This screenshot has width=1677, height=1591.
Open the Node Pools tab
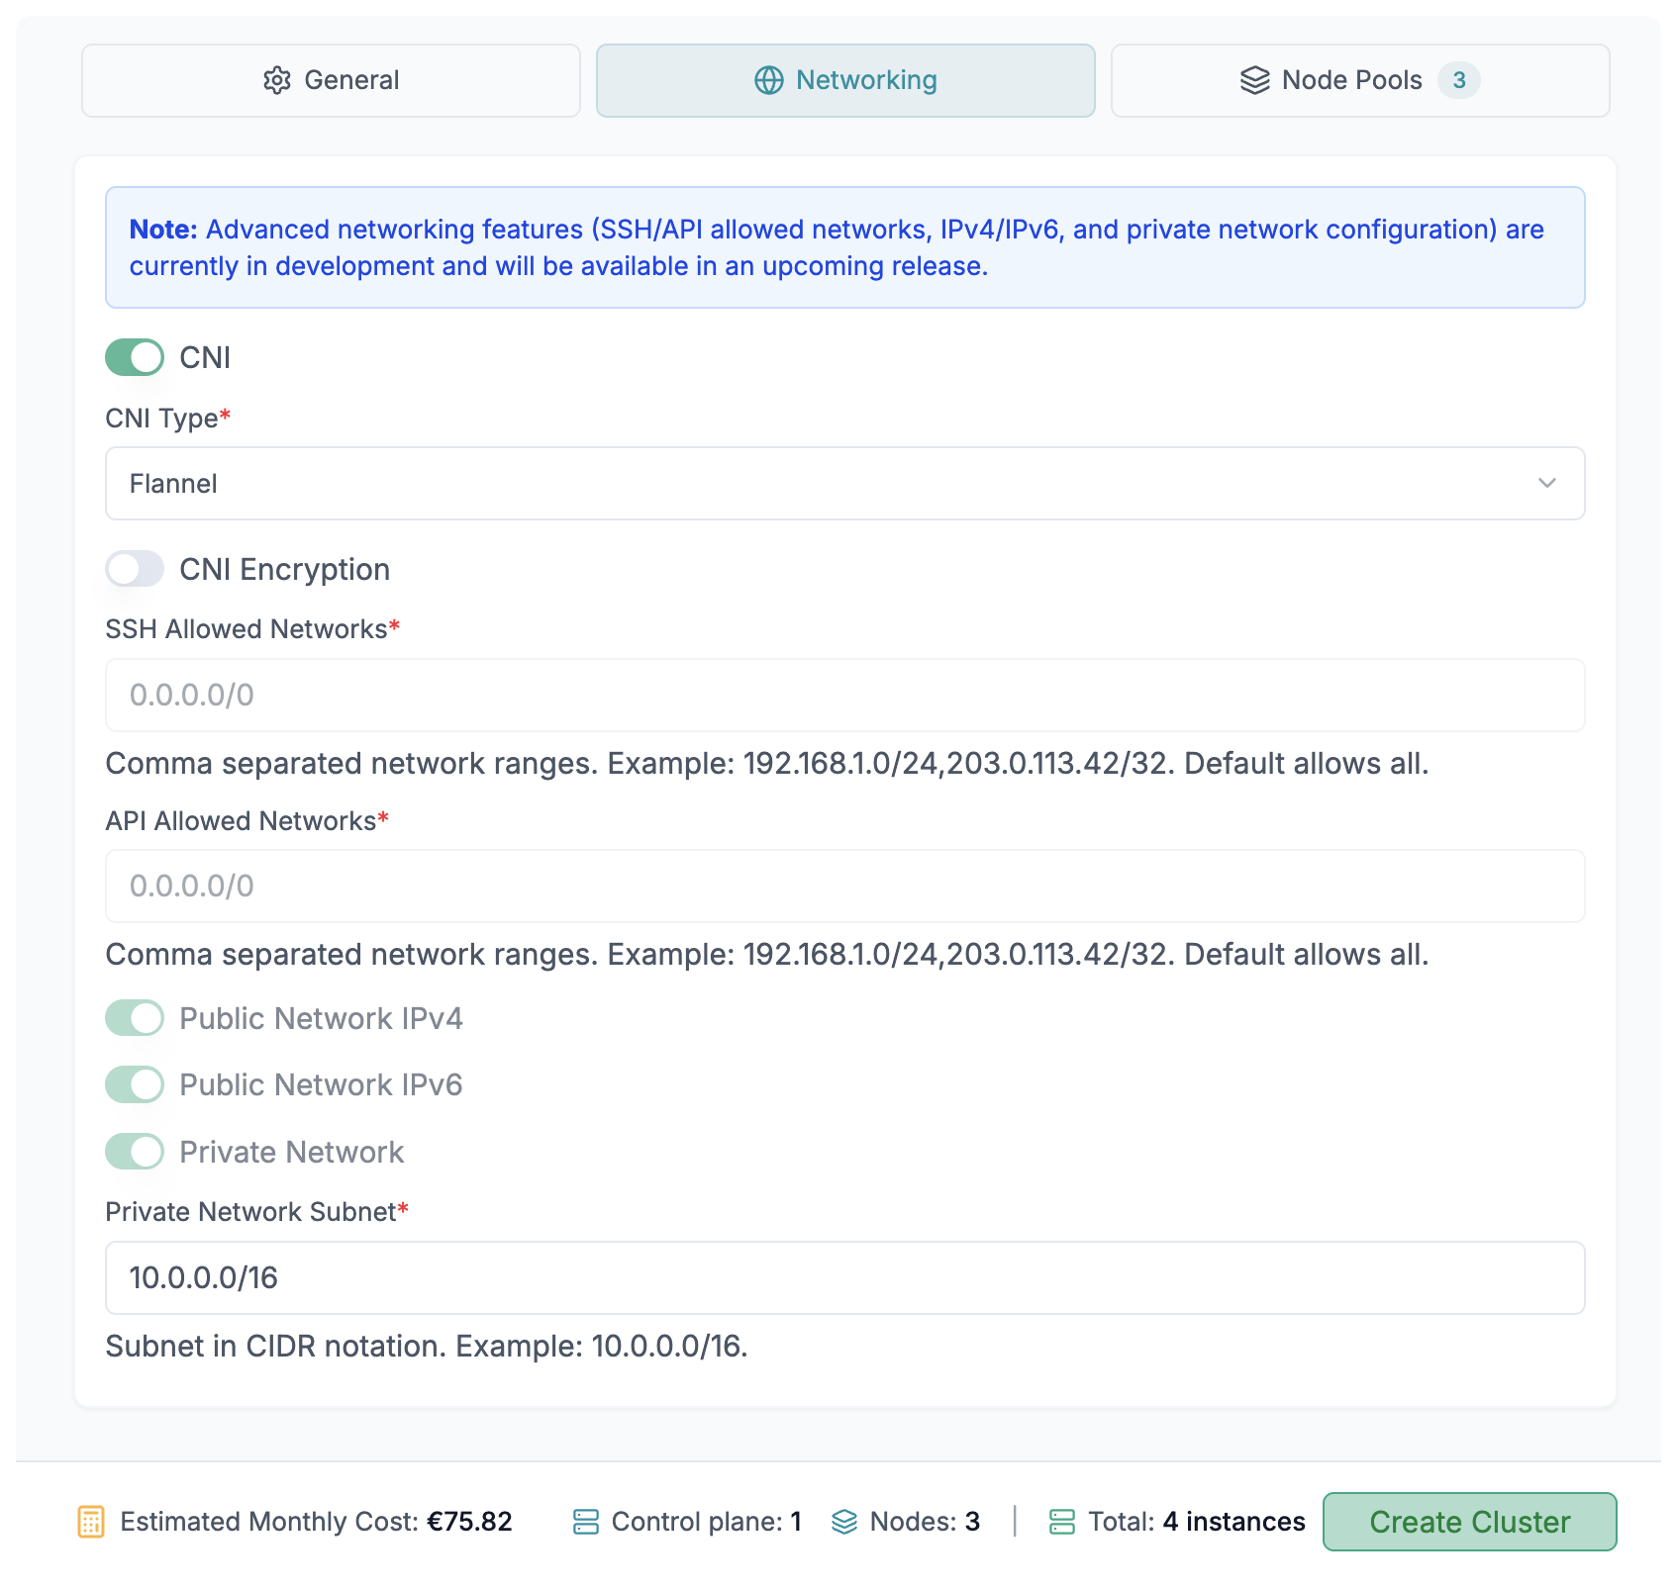point(1359,80)
